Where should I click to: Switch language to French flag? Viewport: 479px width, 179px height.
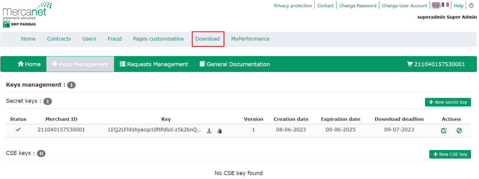(445, 5)
